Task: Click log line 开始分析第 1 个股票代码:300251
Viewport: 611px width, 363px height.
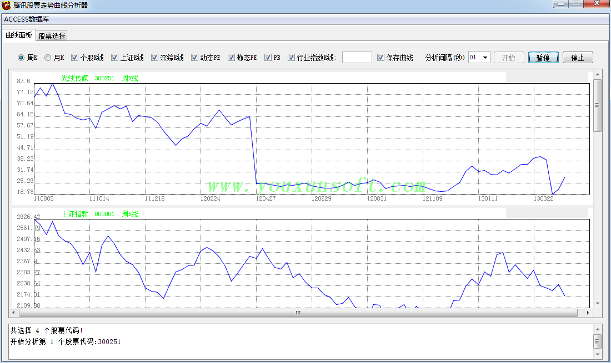Action: (x=66, y=341)
